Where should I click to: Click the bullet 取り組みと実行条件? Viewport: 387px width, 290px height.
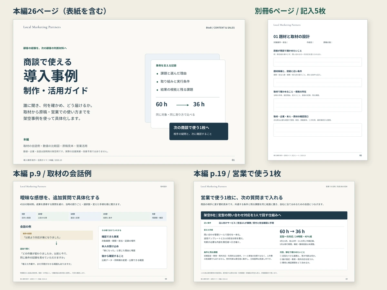point(175,82)
